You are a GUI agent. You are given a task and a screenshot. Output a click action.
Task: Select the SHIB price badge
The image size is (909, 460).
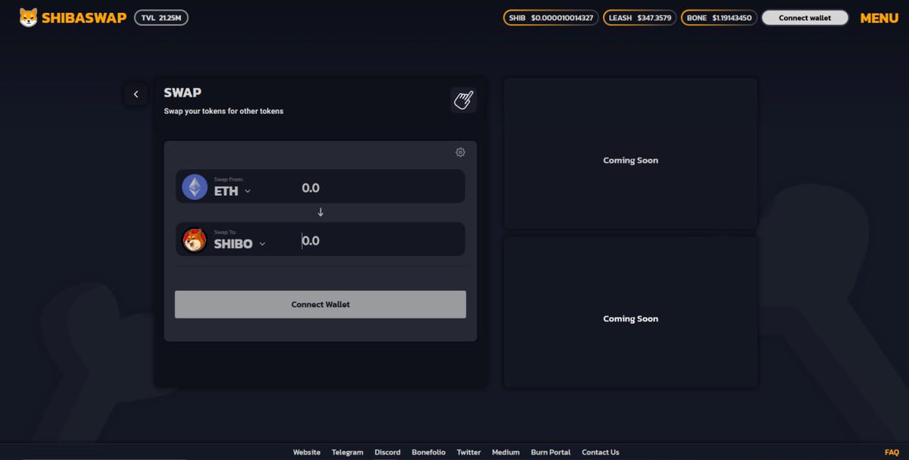[x=551, y=17]
